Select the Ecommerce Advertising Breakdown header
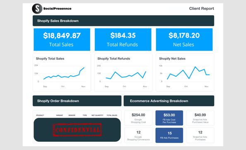Viewport: 246px width, 150px height. [169, 101]
